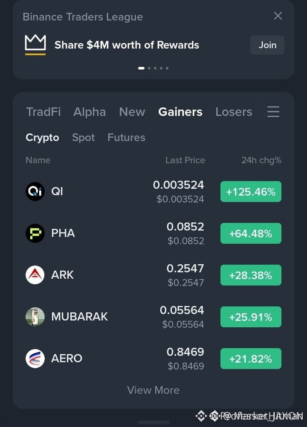Filter gainers by Futures
The height and width of the screenshot is (427, 307).
(126, 138)
